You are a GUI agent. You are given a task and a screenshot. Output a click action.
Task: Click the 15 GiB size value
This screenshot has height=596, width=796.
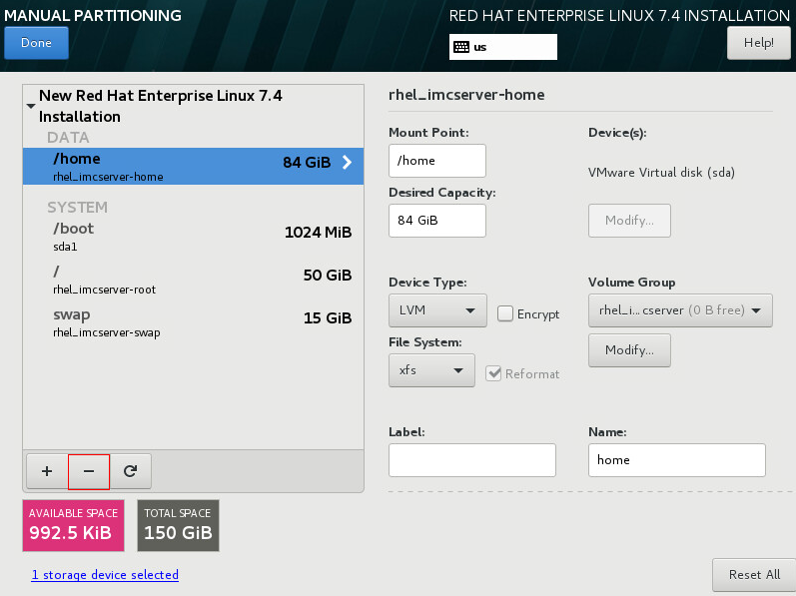328,318
